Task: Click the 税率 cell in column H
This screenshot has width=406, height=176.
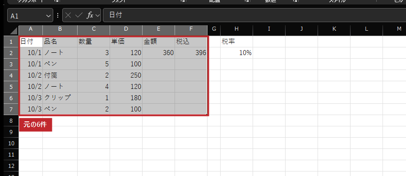Action: [237, 42]
